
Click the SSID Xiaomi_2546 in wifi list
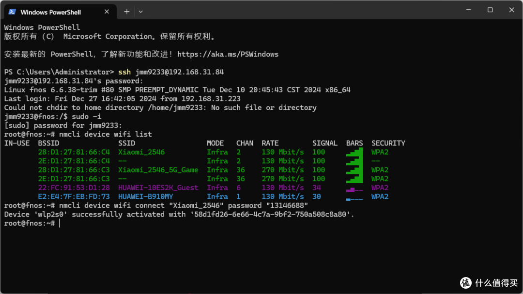(x=141, y=152)
